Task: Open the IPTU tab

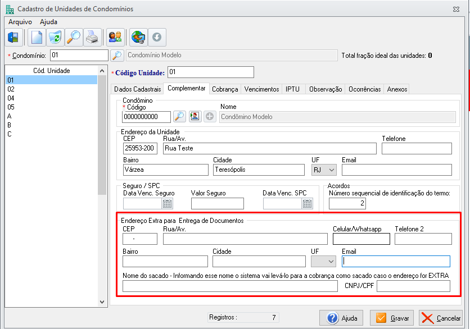Action: tap(292, 89)
